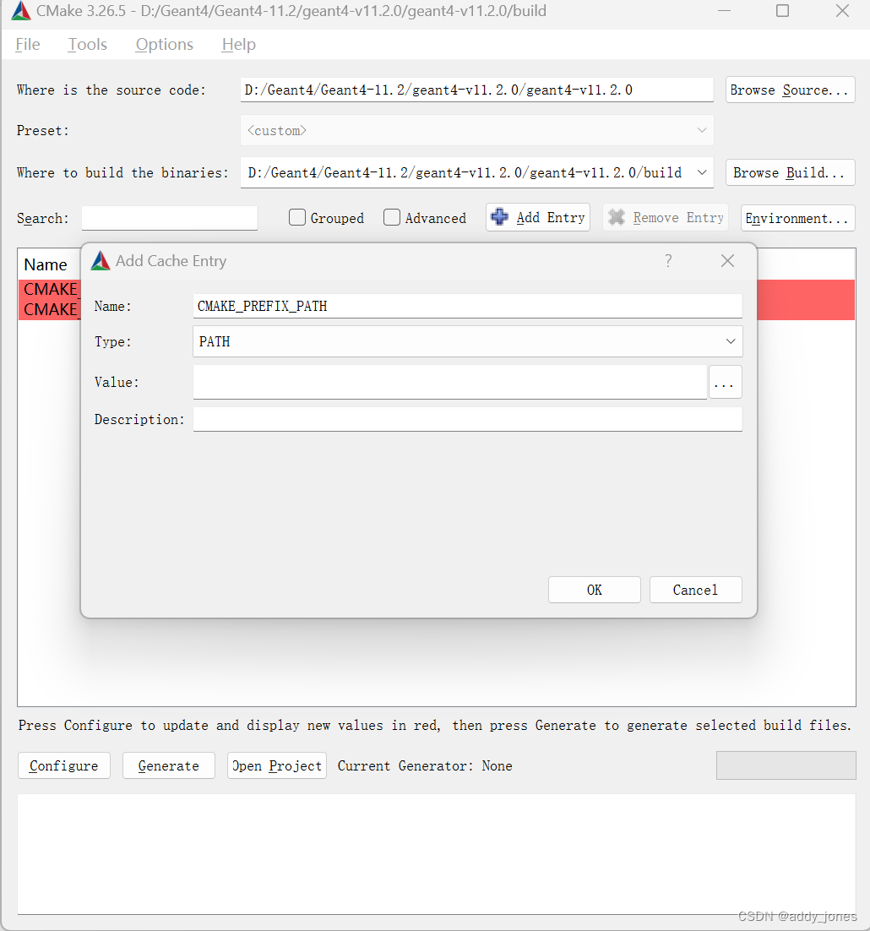870x931 pixels.
Task: Click into the Description field
Action: [468, 419]
